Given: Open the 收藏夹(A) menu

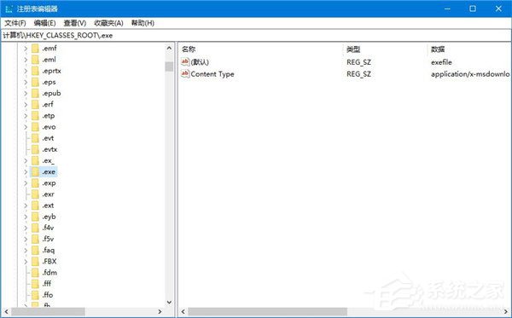Looking at the screenshot, I should pos(108,23).
